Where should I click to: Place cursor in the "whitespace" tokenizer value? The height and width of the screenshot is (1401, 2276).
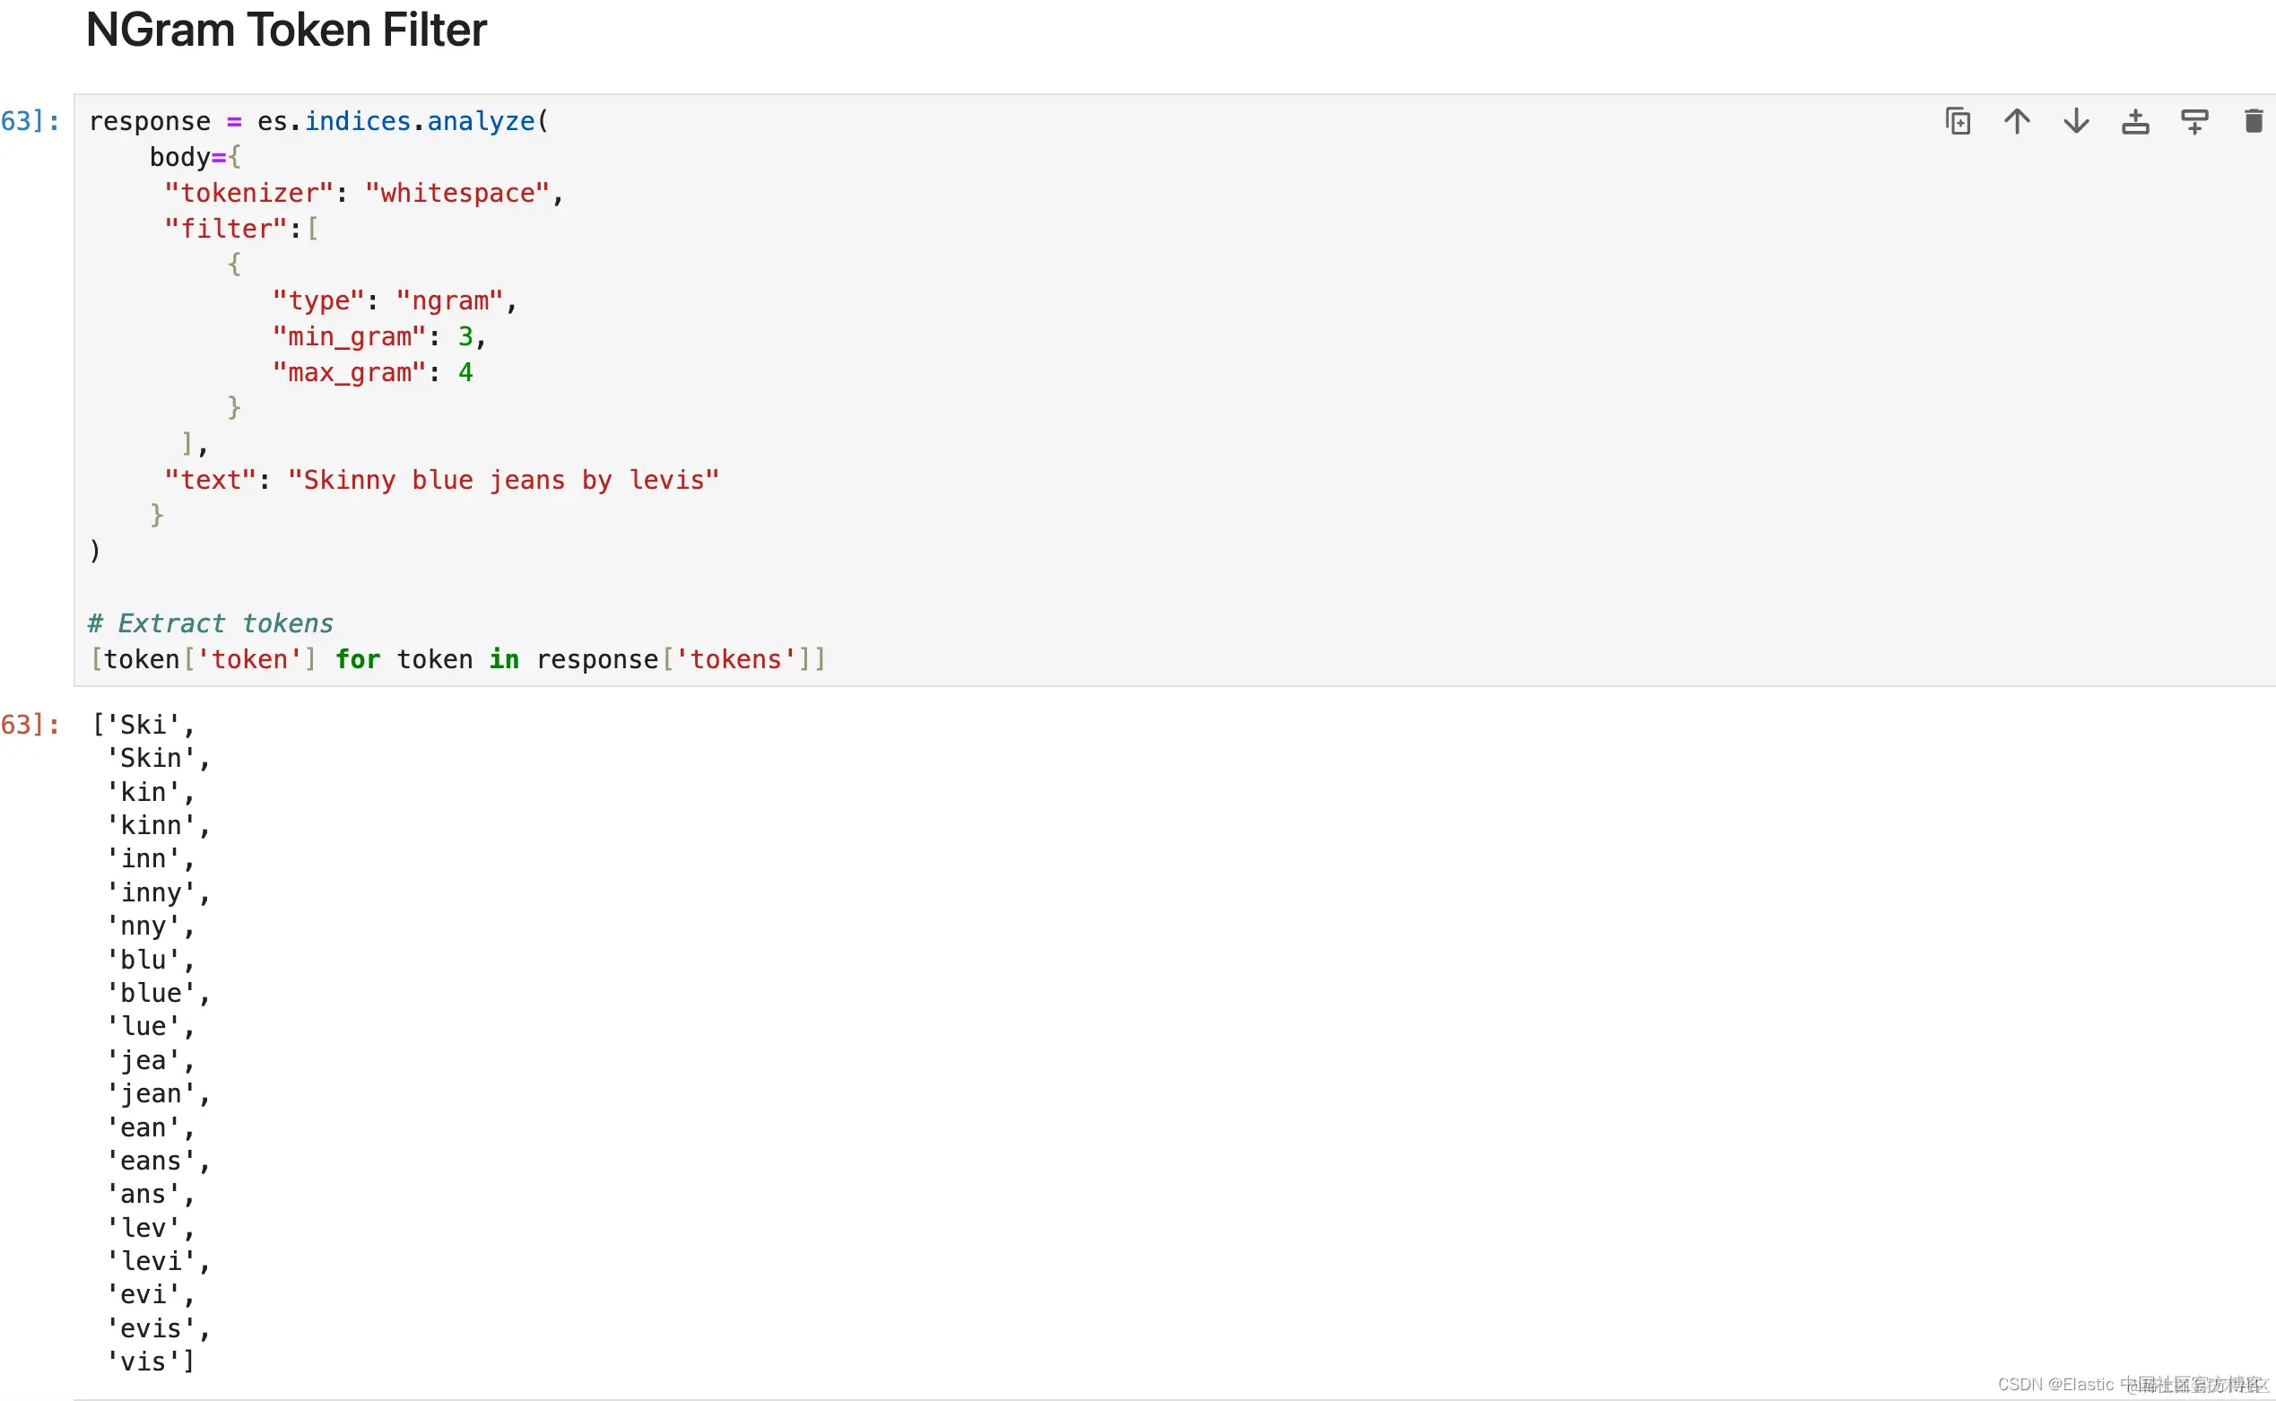[457, 193]
